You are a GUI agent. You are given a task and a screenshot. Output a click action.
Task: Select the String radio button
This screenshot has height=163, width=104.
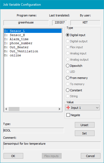pos(68,96)
